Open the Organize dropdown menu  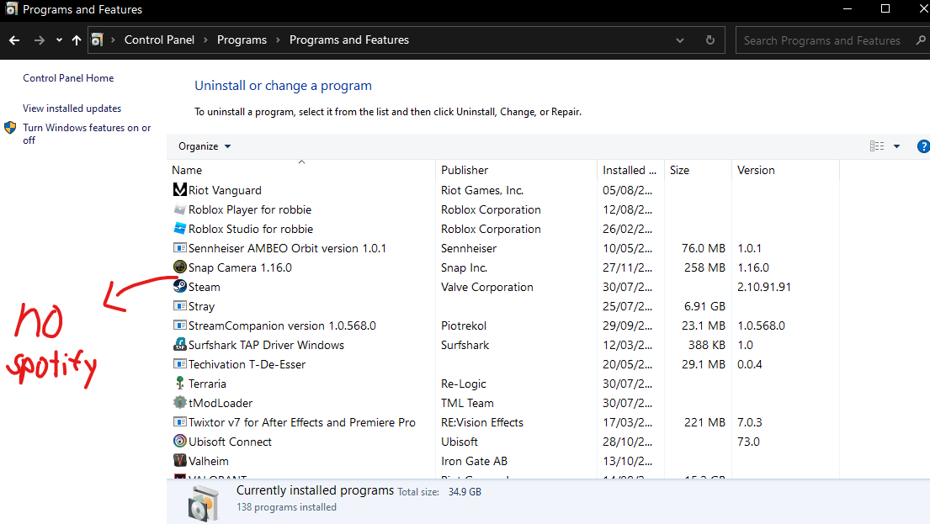point(204,146)
